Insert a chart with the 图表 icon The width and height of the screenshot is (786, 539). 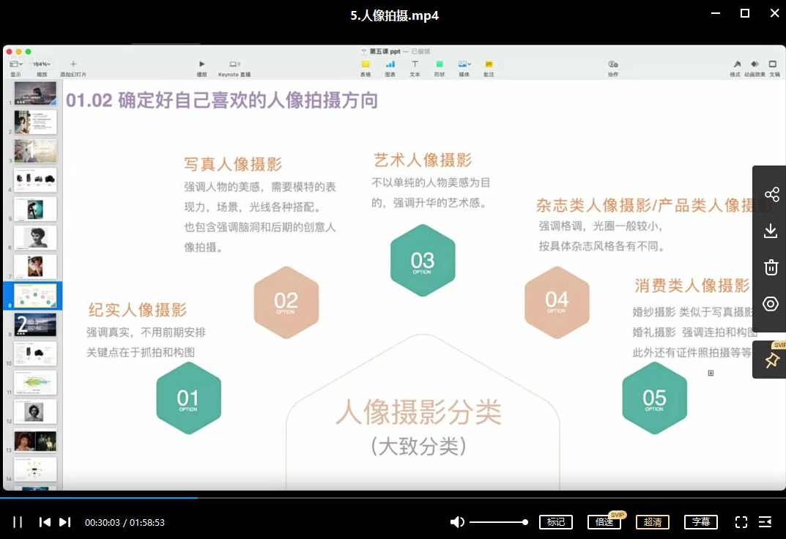[x=390, y=64]
